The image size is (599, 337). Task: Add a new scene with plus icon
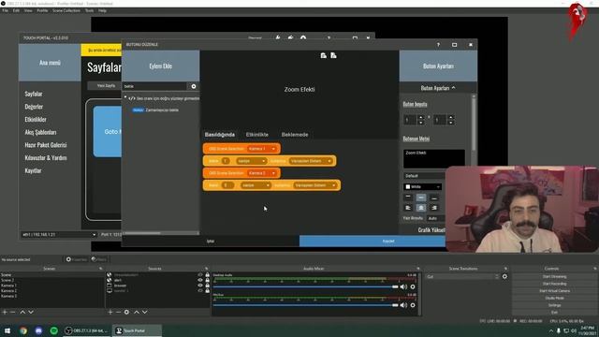click(5, 312)
